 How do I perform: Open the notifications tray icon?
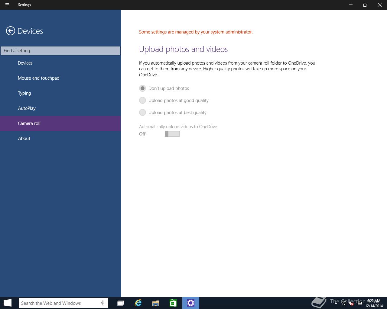(359, 303)
